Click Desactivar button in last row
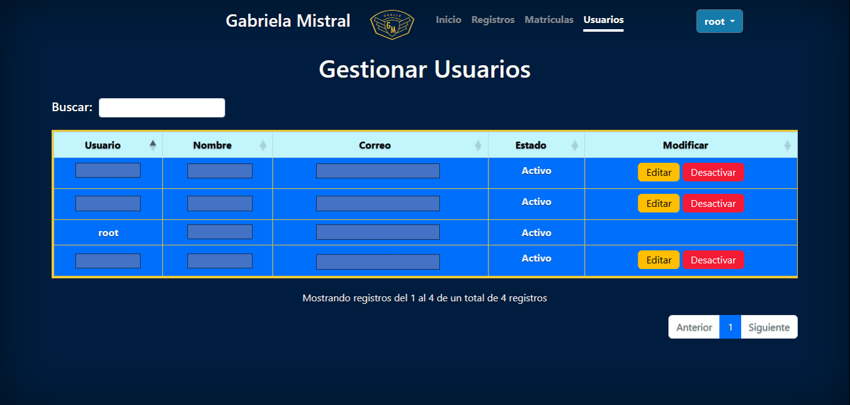The width and height of the screenshot is (850, 405). (713, 260)
